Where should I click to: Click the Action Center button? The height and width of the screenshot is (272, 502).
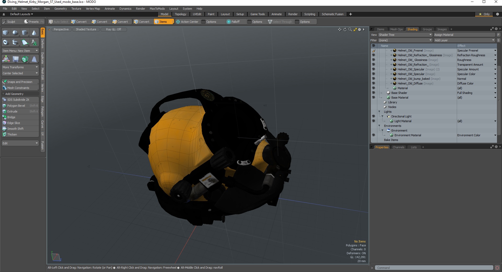click(187, 22)
